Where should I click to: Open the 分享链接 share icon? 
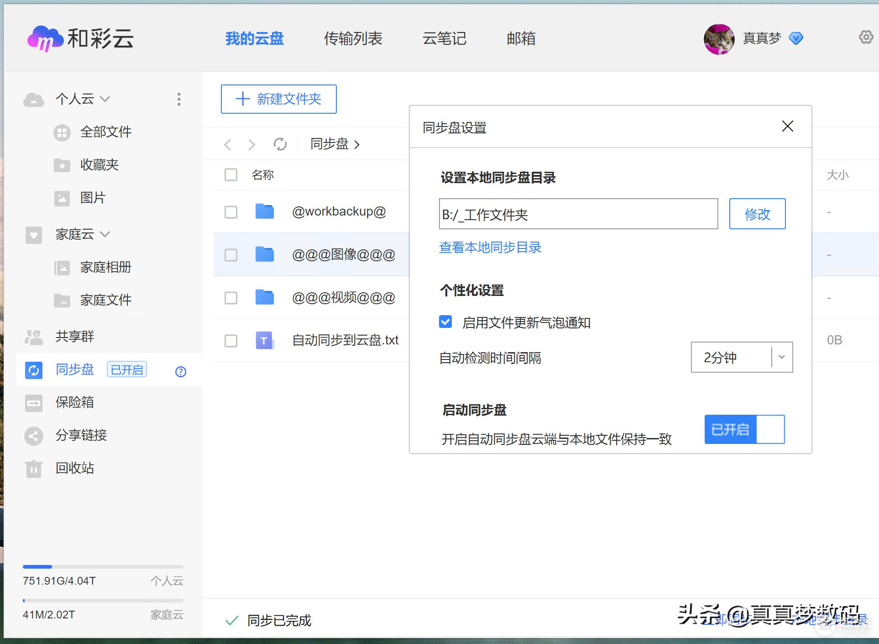[34, 436]
